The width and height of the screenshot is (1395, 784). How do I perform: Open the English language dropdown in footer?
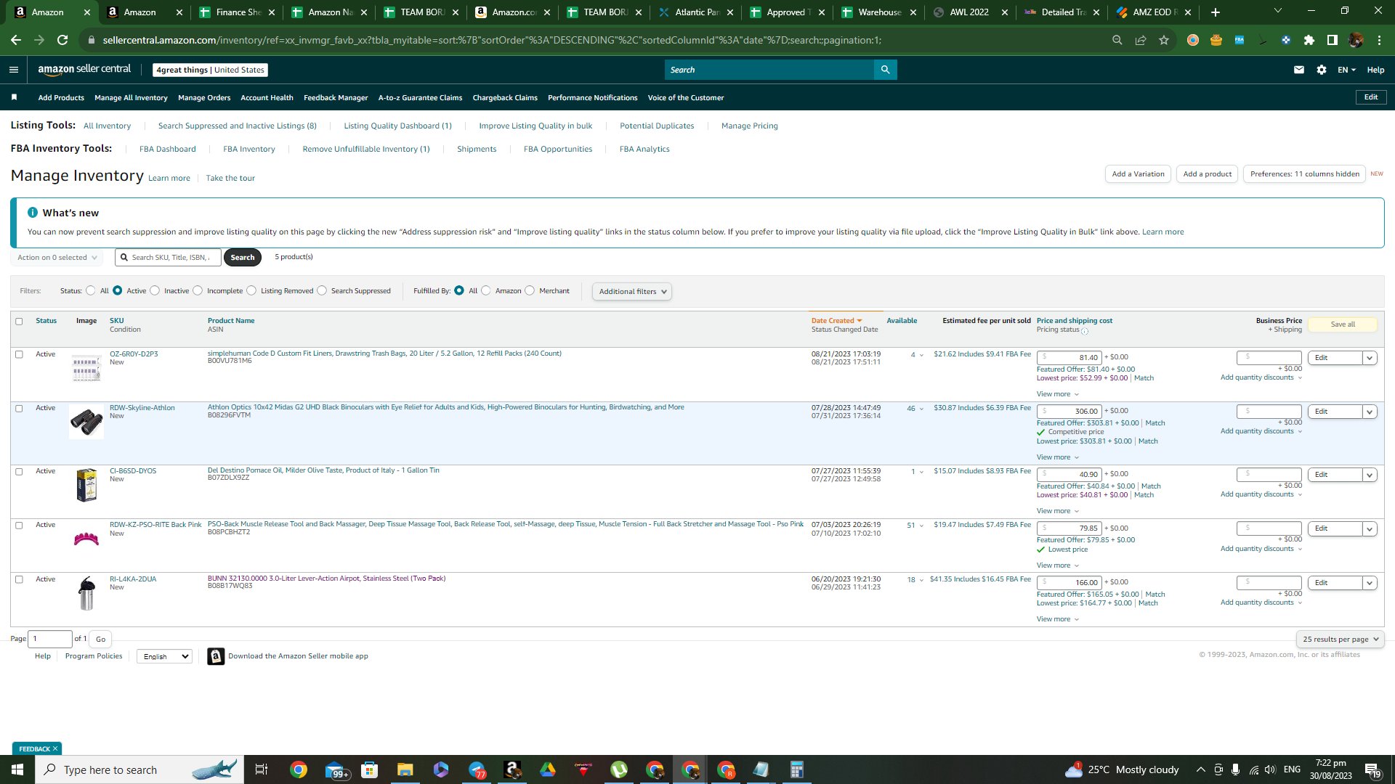pos(164,656)
